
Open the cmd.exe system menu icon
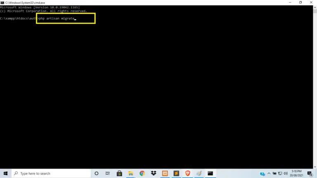[x=2, y=2]
